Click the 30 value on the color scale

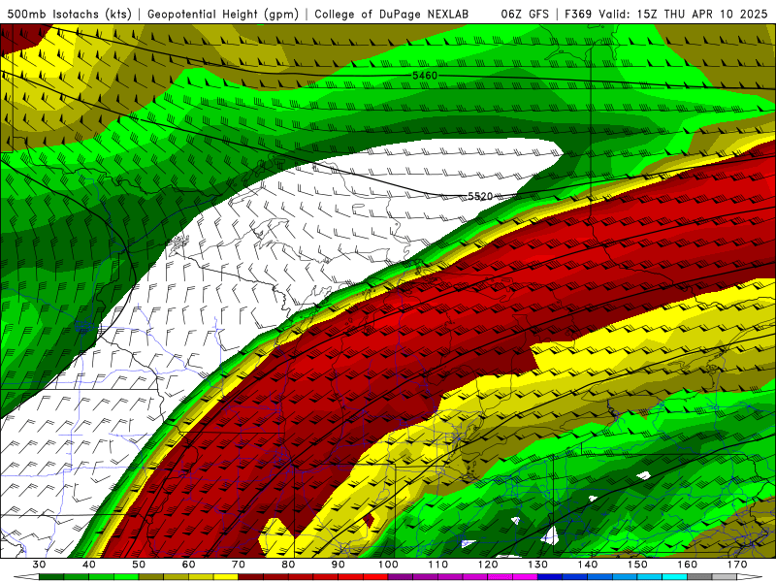(x=39, y=565)
